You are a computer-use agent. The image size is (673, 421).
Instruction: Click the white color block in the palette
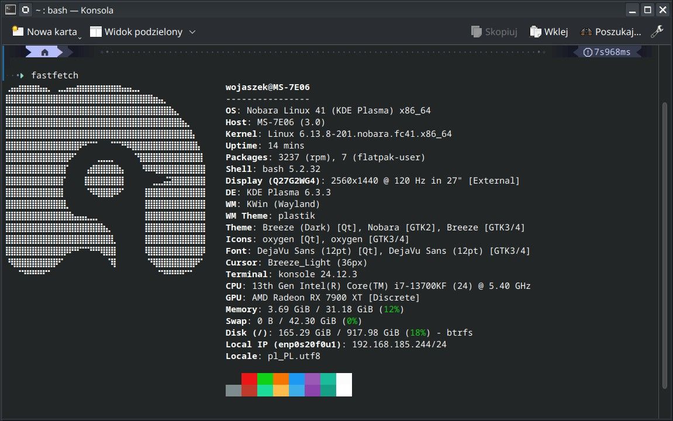coord(344,385)
